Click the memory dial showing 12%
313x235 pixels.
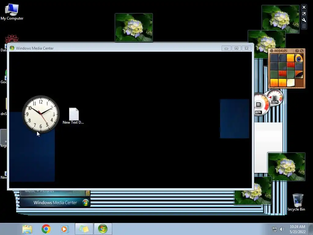click(x=275, y=98)
